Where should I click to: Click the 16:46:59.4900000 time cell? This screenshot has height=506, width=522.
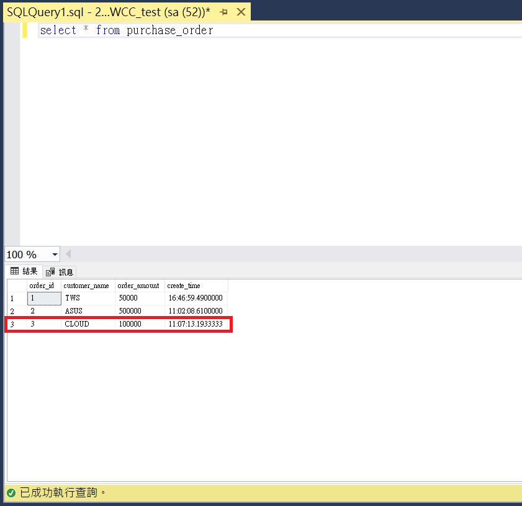click(x=196, y=298)
